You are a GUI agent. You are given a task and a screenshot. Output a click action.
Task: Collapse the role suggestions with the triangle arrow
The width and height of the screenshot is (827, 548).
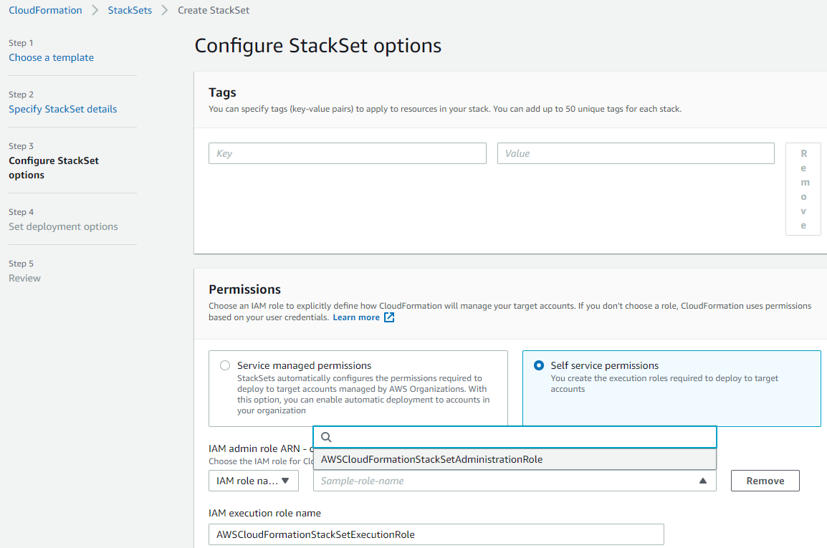tap(703, 481)
